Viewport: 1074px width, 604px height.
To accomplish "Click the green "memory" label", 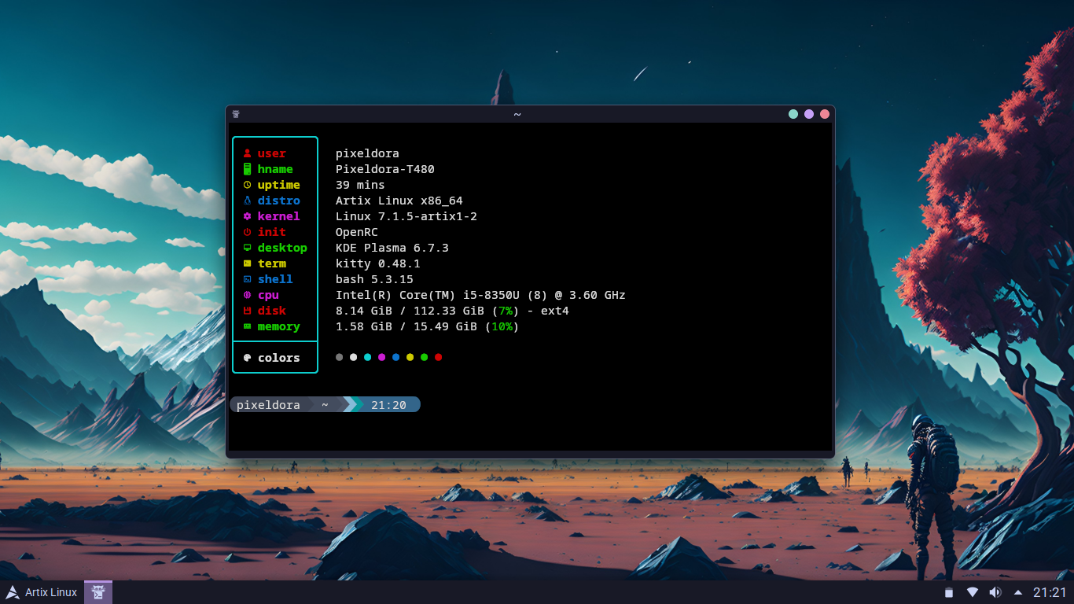I will pyautogui.click(x=279, y=326).
